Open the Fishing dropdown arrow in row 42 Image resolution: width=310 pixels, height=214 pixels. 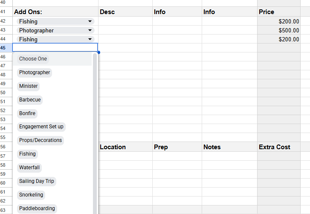[x=90, y=21]
